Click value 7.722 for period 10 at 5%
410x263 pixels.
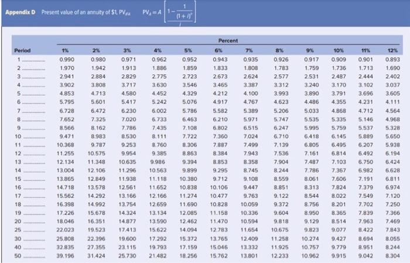tap(190, 136)
